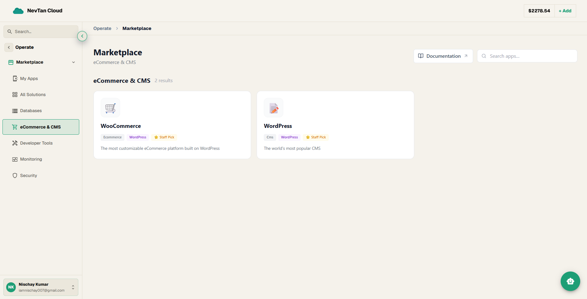Image resolution: width=587 pixels, height=299 pixels.
Task: Click the WordPress tag on the WordPress card
Action: tap(289, 137)
